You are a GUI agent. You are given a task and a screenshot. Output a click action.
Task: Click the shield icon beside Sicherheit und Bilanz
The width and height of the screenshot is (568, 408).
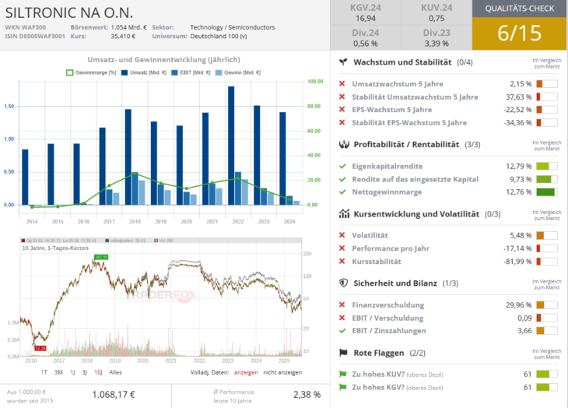tap(343, 283)
